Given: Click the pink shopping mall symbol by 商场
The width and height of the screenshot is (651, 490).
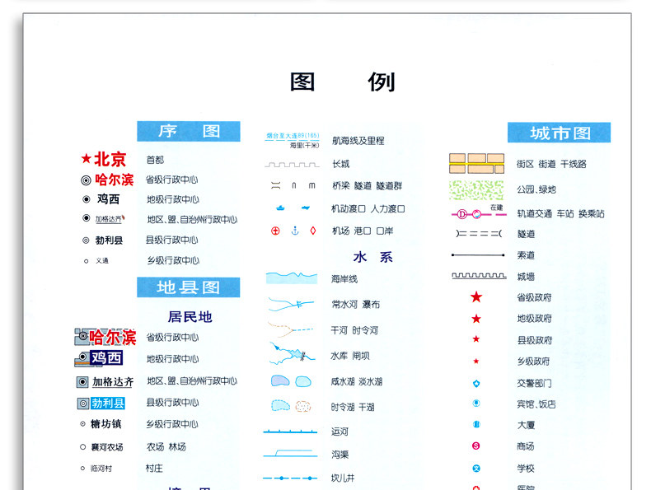Looking at the screenshot, I should [x=476, y=446].
